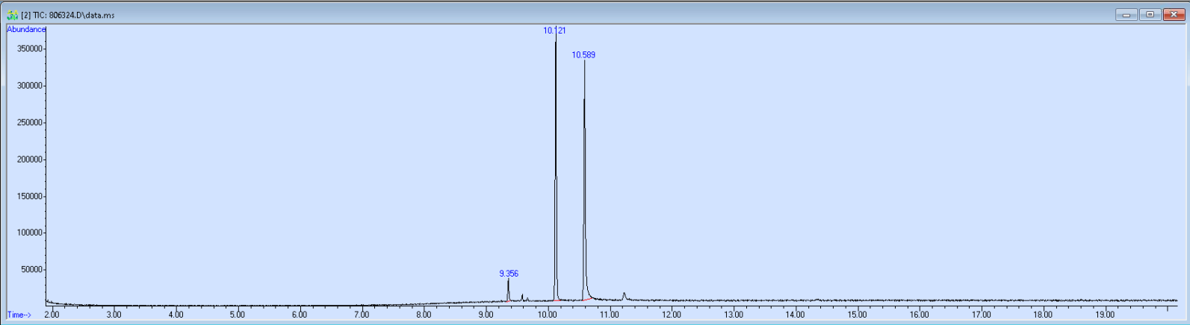Click the 150000 abundance tick value
The image size is (1190, 325).
(x=31, y=196)
